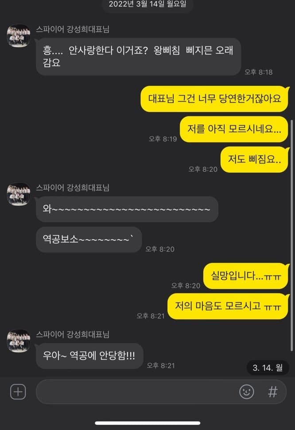Open top profile picture at 8:18 message
295x430 pixels.
point(19,36)
